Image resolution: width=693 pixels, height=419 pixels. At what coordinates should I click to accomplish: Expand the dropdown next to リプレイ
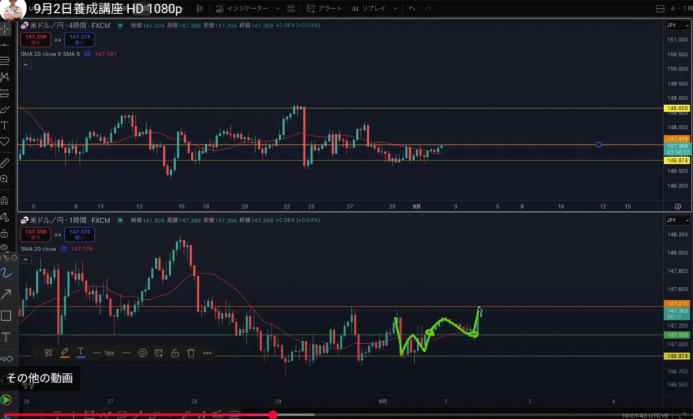(395, 8)
